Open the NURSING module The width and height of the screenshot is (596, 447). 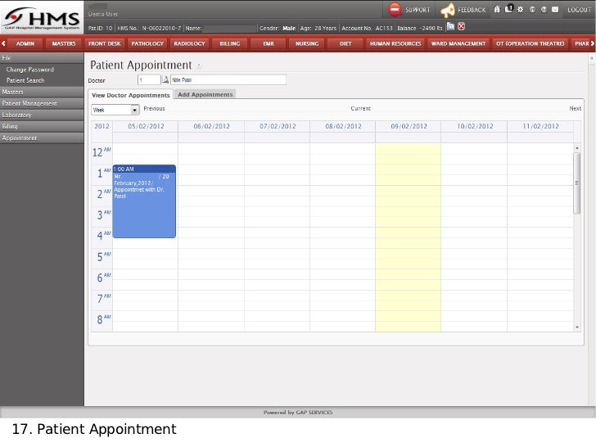(x=307, y=43)
